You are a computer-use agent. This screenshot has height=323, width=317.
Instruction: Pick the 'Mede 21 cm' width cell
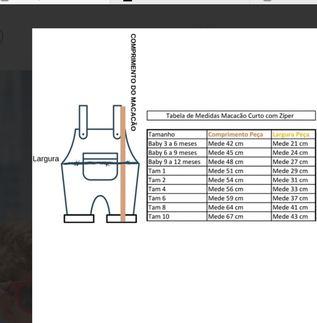293,144
